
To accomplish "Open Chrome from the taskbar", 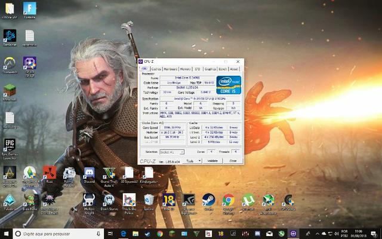I will pos(160,234).
